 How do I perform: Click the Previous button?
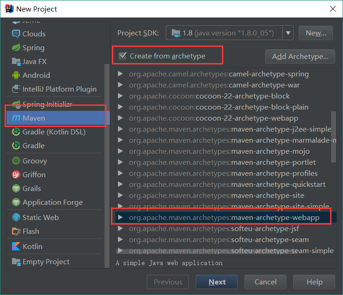point(168,282)
